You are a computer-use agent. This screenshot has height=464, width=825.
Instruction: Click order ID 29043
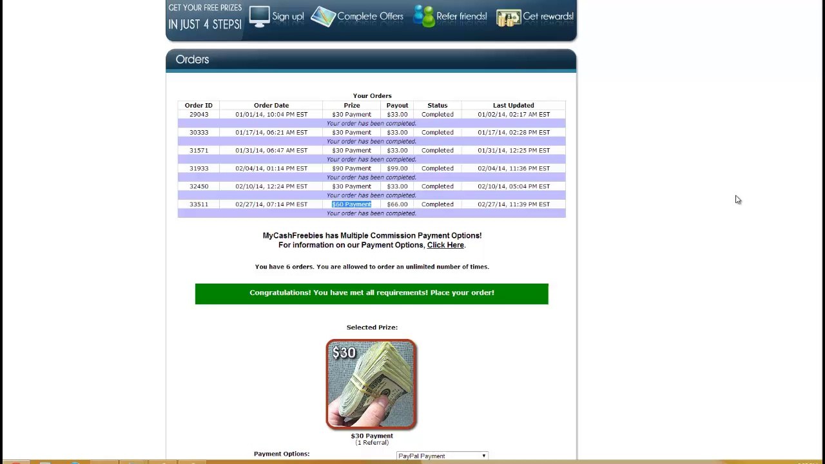coord(199,114)
